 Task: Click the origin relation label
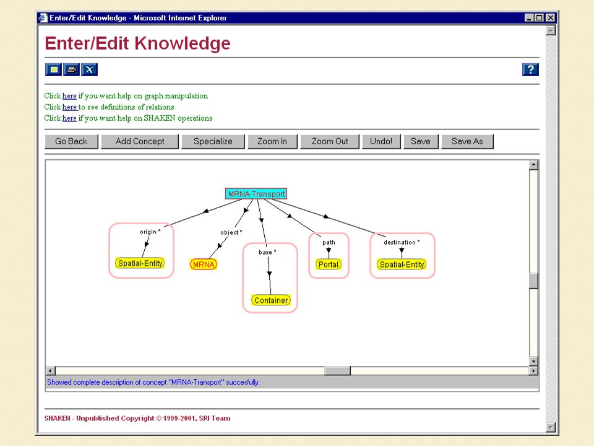(x=150, y=232)
